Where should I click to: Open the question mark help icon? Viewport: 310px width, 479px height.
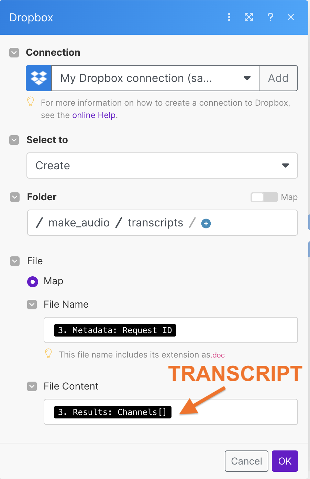270,17
